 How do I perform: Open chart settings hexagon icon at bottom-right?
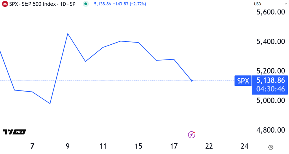[x=270, y=147]
